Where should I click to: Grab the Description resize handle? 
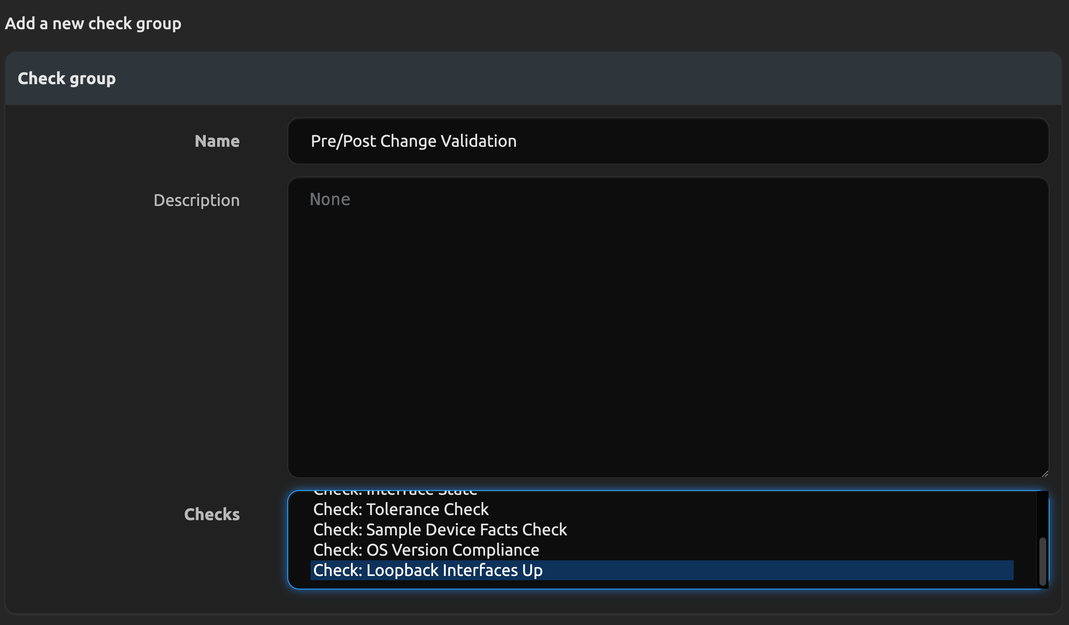[x=1045, y=474]
